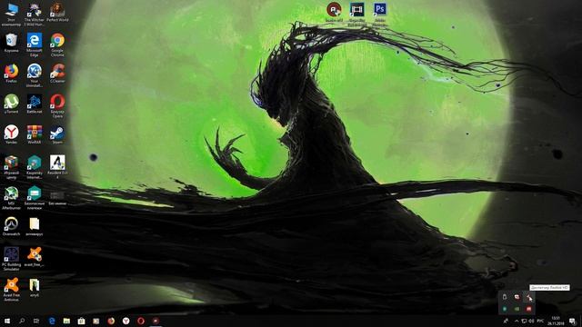
Task: Open the notification Action Center
Action: click(573, 321)
